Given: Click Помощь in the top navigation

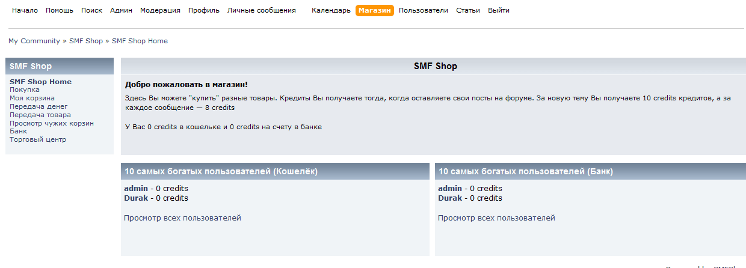Looking at the screenshot, I should 60,10.
